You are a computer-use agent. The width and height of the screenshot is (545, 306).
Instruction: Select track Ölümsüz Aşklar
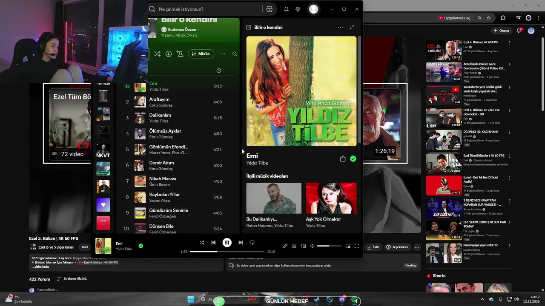pyautogui.click(x=178, y=133)
